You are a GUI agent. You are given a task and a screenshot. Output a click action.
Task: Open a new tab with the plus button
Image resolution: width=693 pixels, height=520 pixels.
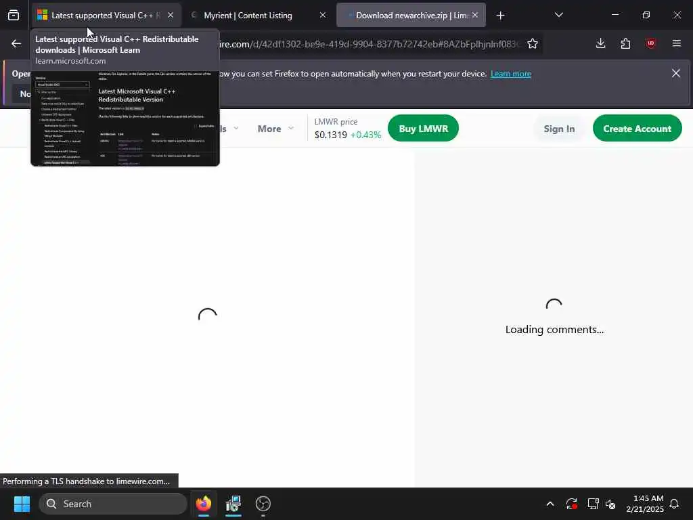click(500, 16)
